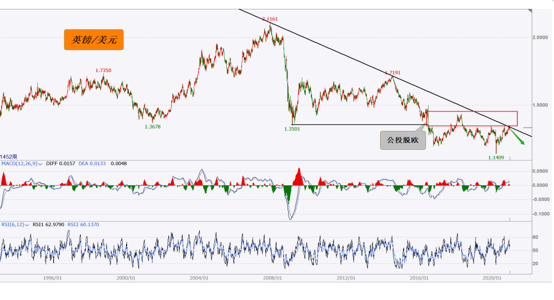554x300 pixels.
Task: Click the 1.3501 low price label
Action: click(292, 129)
